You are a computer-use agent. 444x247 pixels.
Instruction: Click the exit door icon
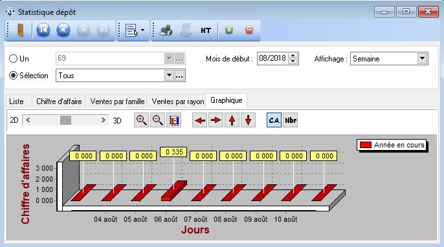(x=20, y=30)
